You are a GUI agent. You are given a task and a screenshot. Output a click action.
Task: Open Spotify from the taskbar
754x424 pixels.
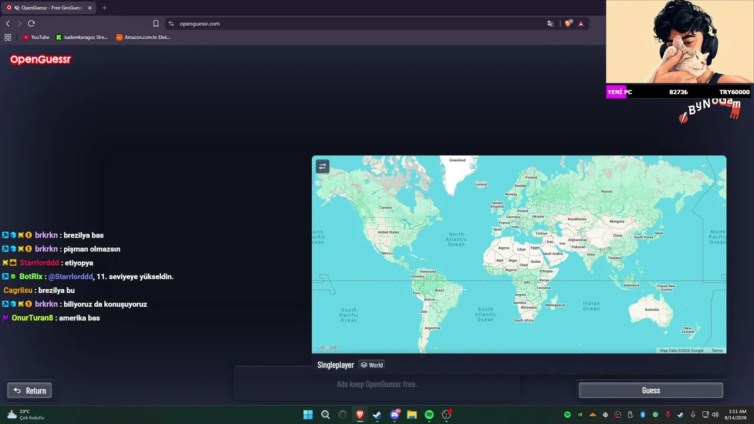click(x=429, y=415)
